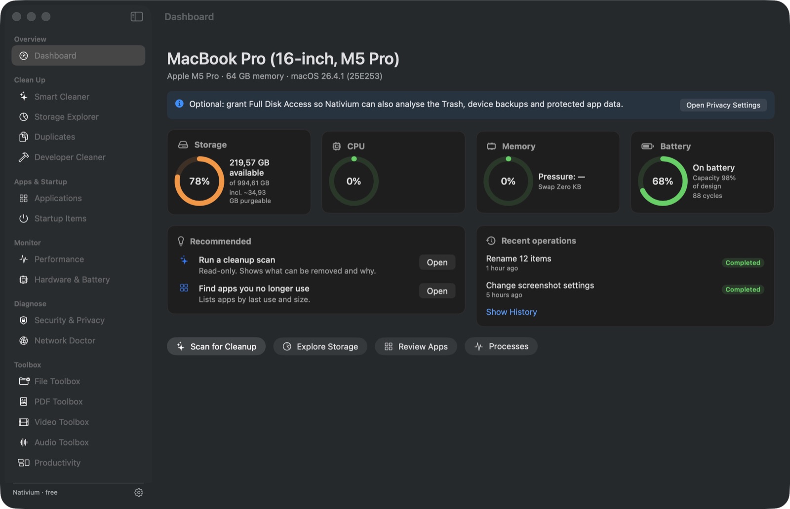Screen dimensions: 790x509
Task: Click the 78% storage usage ring
Action: (x=199, y=181)
